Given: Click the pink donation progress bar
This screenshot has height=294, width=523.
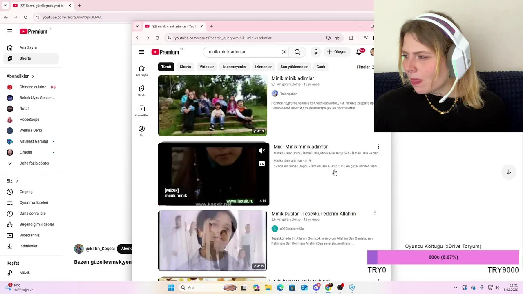Looking at the screenshot, I should pos(443,257).
